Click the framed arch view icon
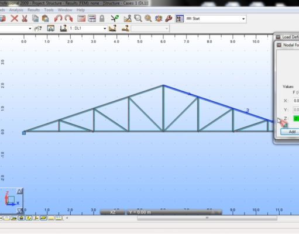This screenshot has height=234, width=299. (51, 29)
